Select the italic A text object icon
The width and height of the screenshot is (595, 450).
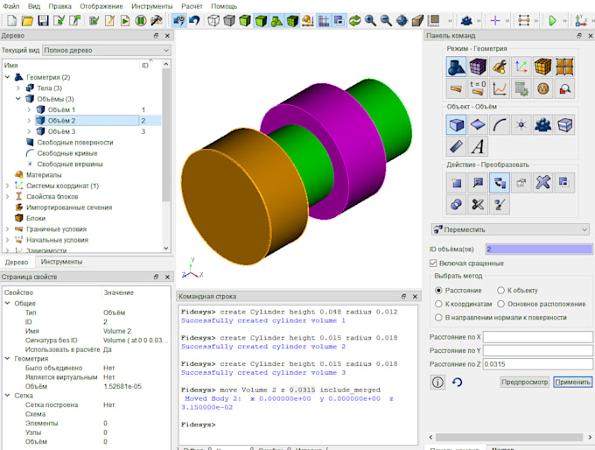click(478, 146)
